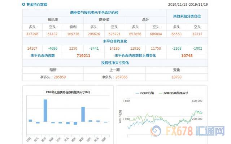Click the 200 000 axis label
Viewport: 231px width, 144px height.
[197, 119]
